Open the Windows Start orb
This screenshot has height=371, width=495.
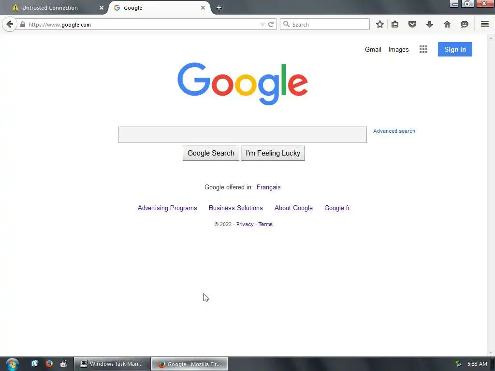(x=12, y=364)
